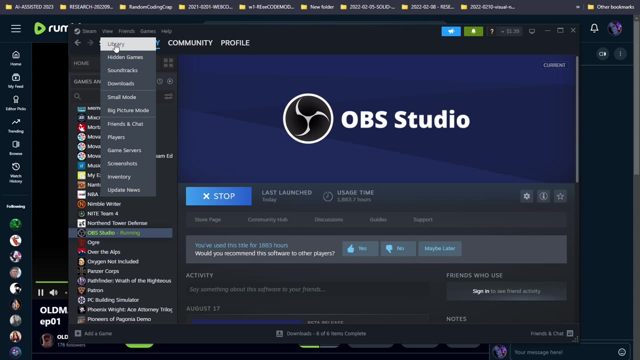Pause the Rumble video player
640x360 pixels.
coord(40,292)
